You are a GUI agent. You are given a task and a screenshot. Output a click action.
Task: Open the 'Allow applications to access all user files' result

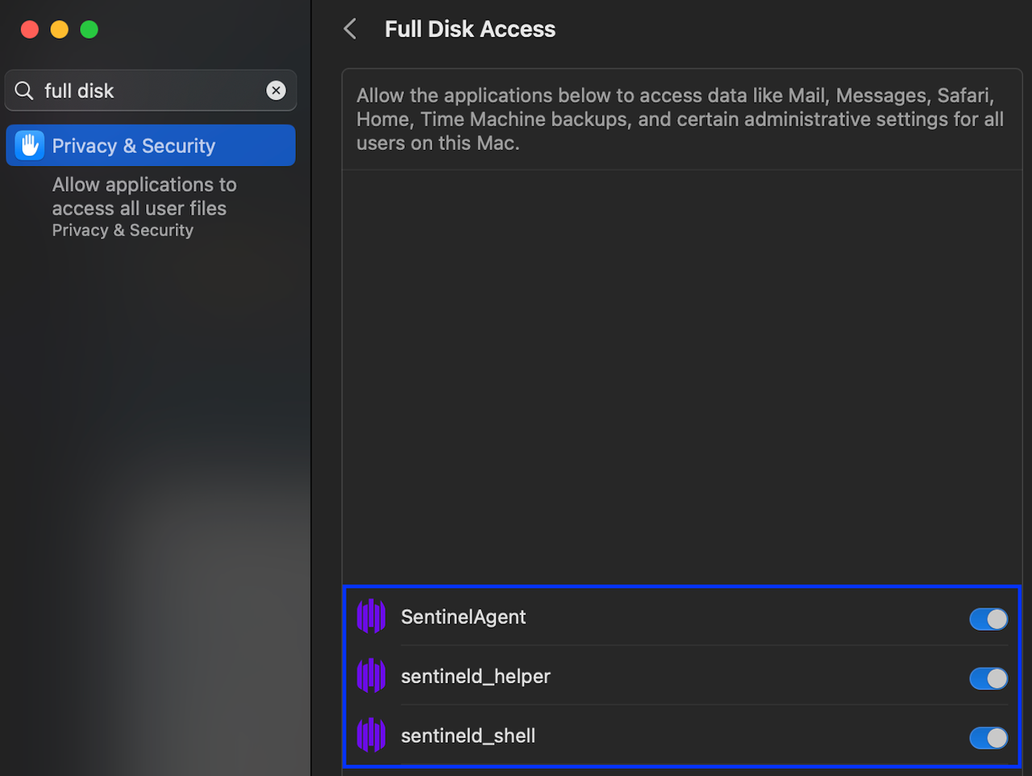tap(144, 207)
